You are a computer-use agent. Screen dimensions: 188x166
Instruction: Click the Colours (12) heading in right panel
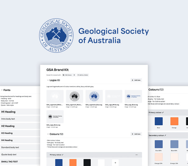156,89
